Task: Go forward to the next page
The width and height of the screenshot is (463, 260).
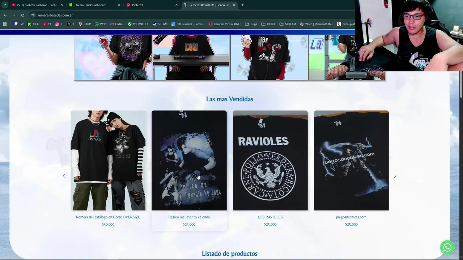Action: [14, 15]
